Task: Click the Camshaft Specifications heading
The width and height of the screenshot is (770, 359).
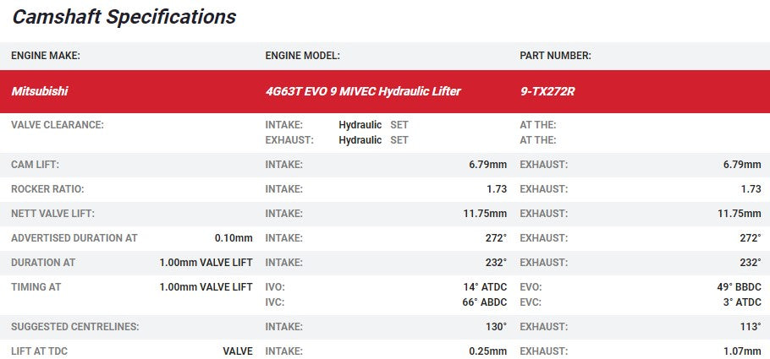Action: click(124, 17)
